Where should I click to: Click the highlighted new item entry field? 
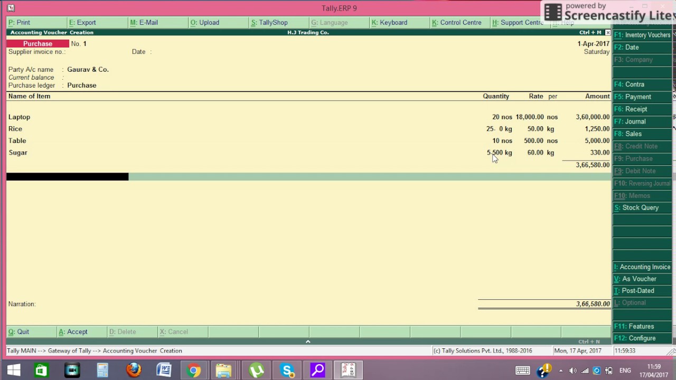click(x=67, y=177)
